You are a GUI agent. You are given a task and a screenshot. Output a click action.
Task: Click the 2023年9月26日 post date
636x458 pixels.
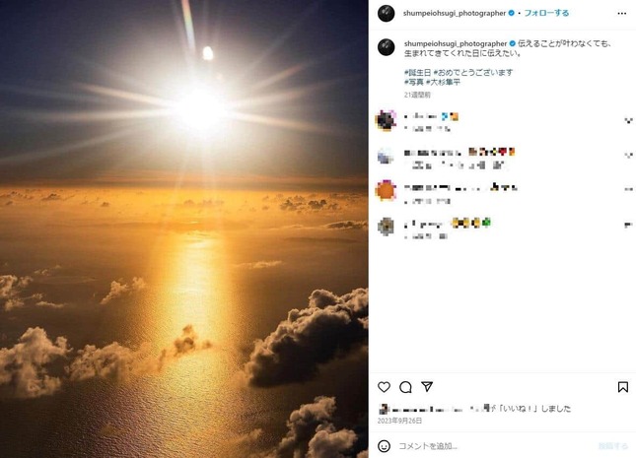pyautogui.click(x=399, y=420)
